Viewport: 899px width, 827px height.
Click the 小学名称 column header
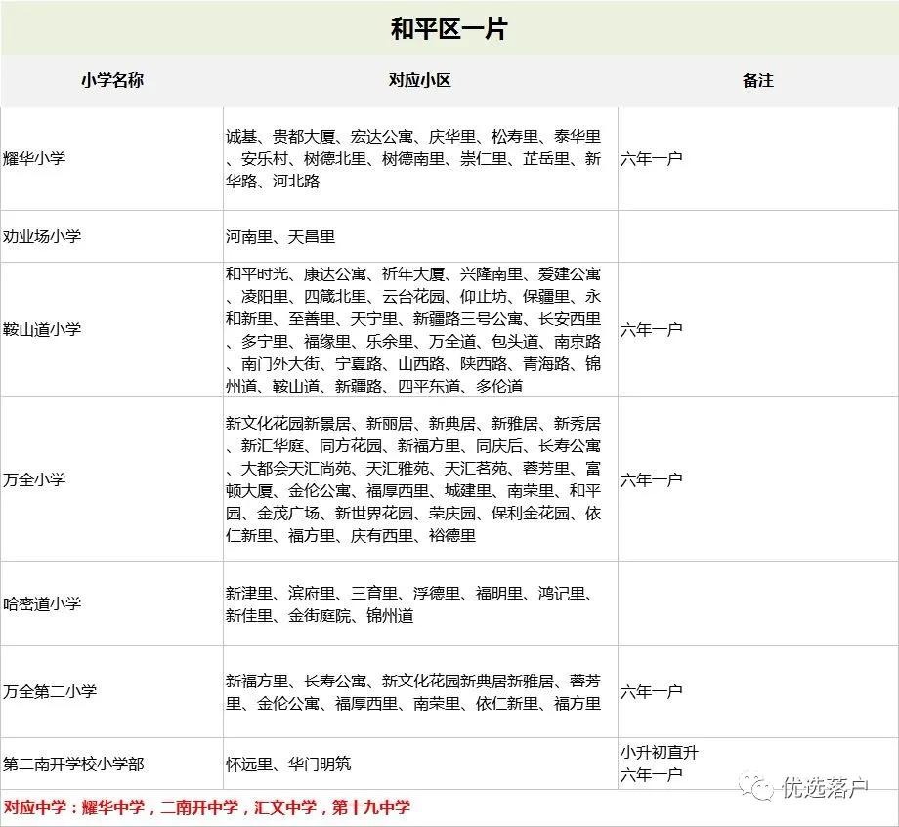pyautogui.click(x=113, y=81)
